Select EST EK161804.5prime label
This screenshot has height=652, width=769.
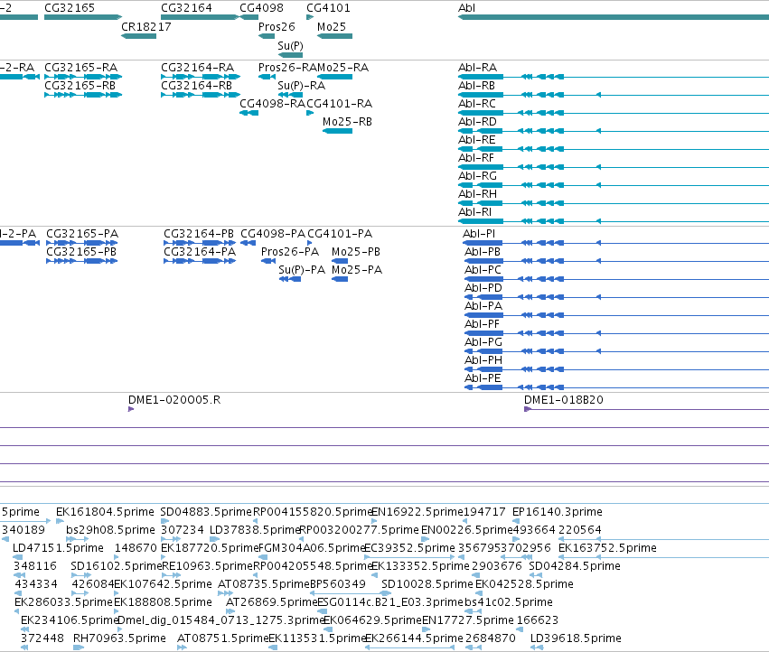[105, 512]
